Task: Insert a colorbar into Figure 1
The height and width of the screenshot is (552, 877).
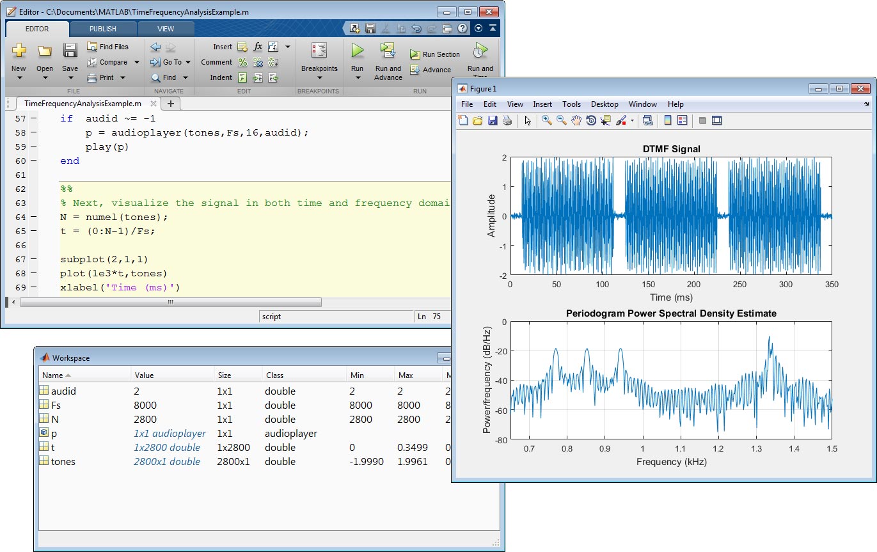Action: click(666, 120)
